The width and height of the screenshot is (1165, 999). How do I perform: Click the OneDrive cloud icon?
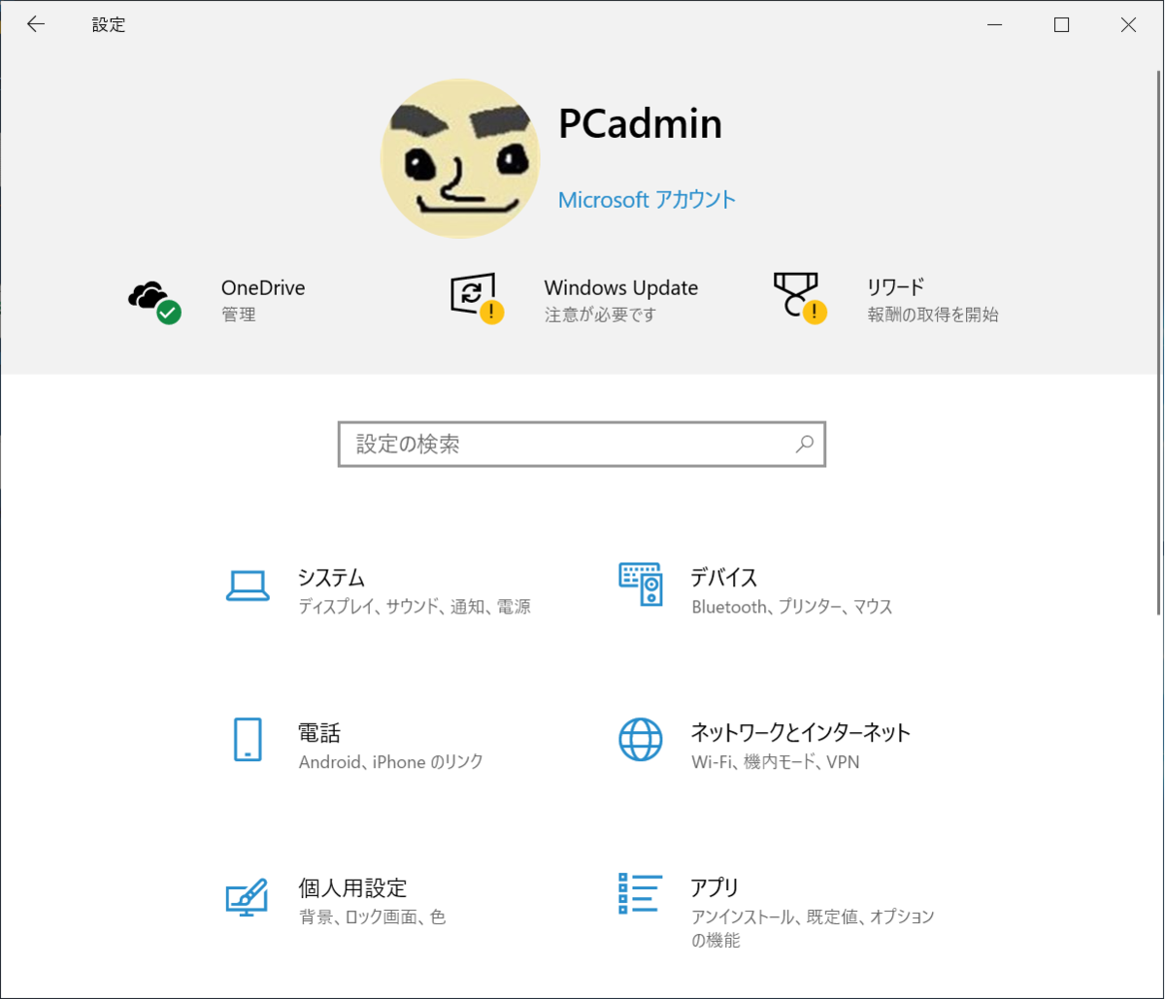pos(154,301)
